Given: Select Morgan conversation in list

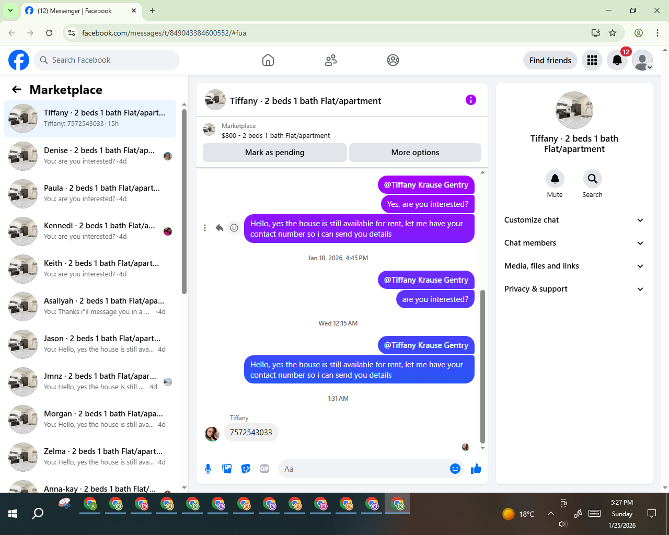Looking at the screenshot, I should tap(90, 420).
